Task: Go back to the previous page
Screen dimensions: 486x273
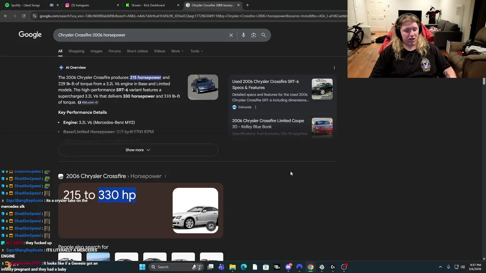Action: pyautogui.click(x=5, y=16)
